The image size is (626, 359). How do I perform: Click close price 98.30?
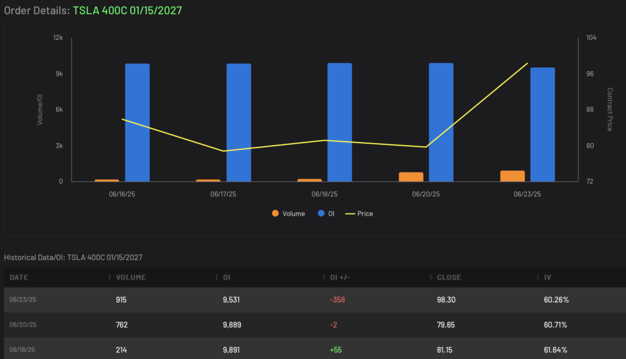(x=446, y=300)
